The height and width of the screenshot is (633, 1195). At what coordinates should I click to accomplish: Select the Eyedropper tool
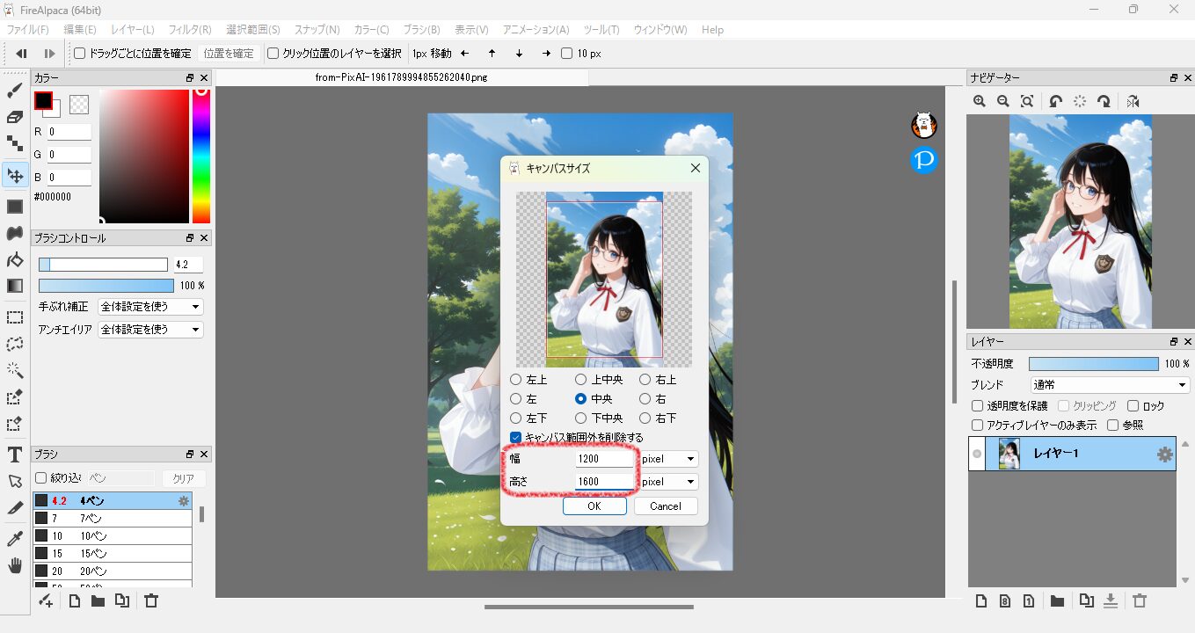click(x=15, y=539)
